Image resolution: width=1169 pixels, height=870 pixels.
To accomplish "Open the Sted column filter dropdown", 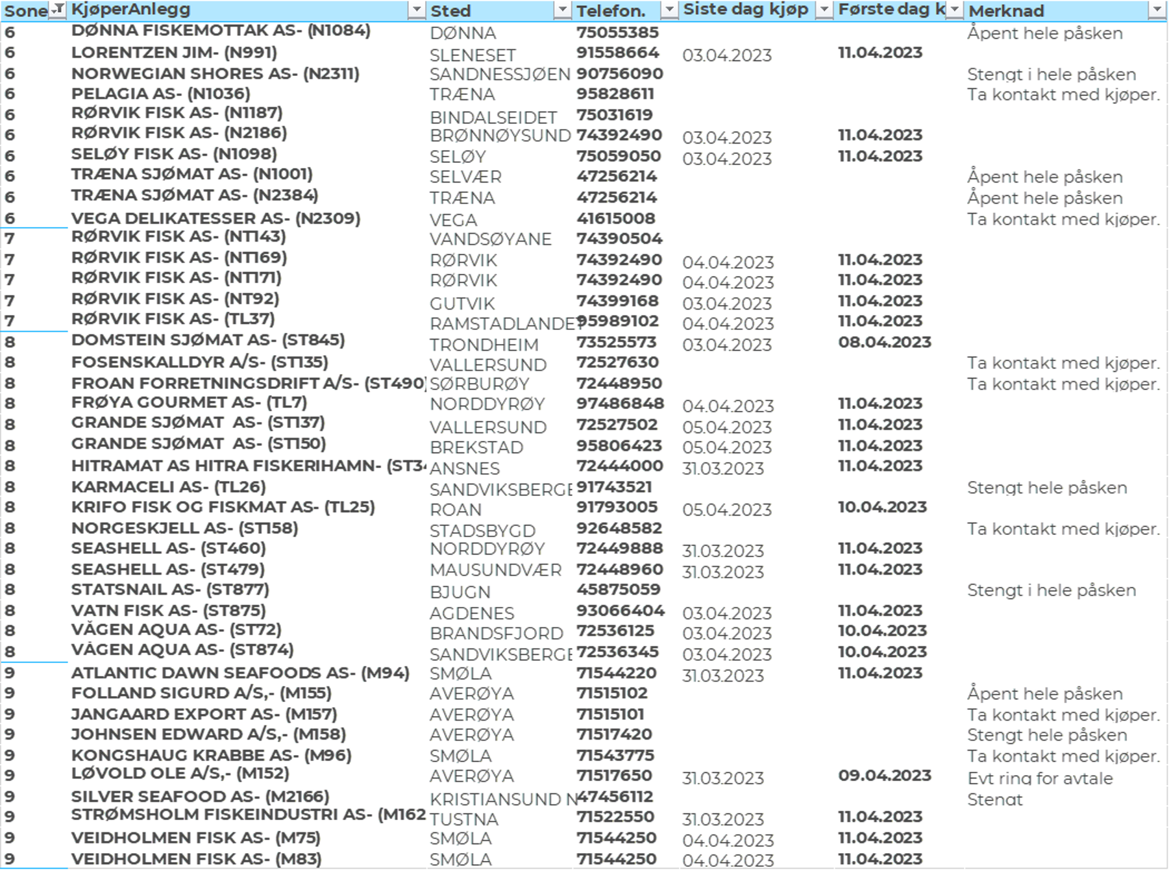I will (562, 9).
